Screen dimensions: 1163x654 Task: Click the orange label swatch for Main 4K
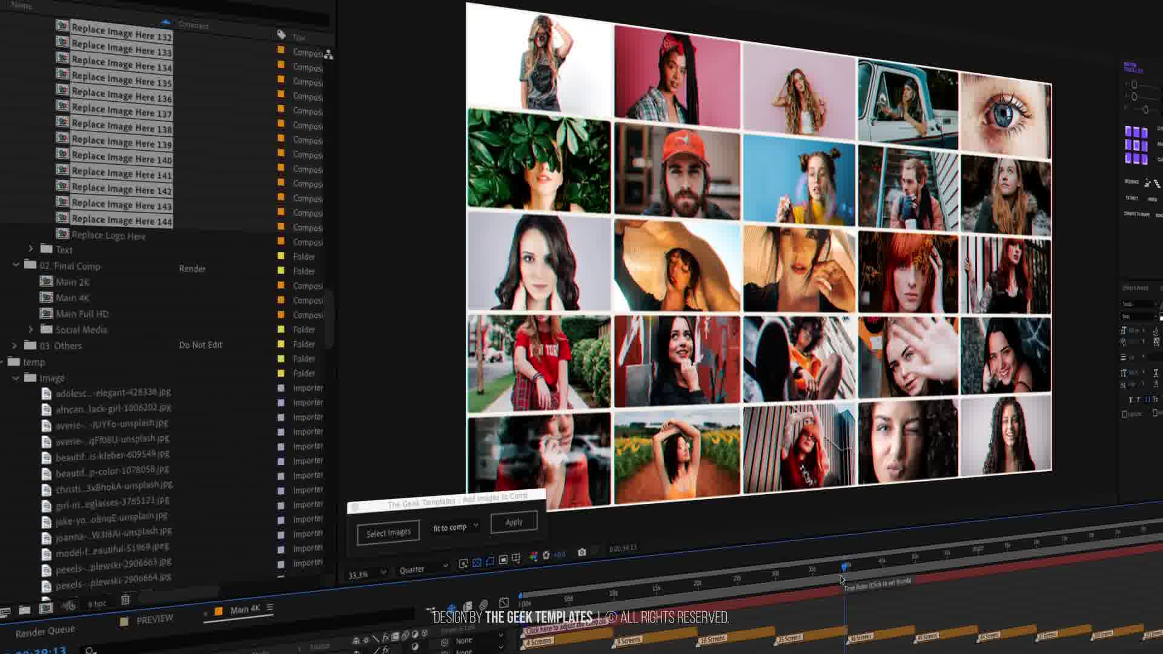tap(281, 300)
